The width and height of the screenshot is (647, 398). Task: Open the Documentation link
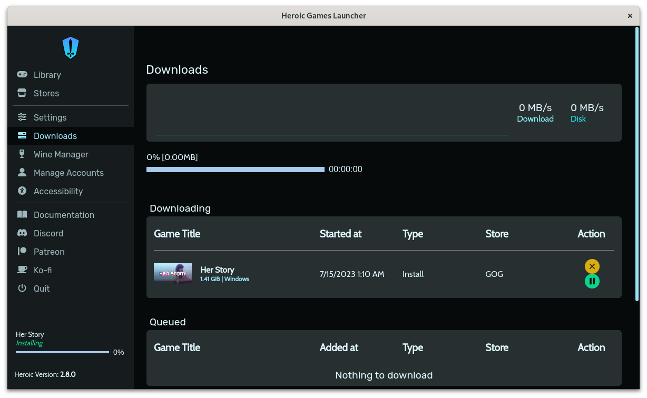point(71,215)
